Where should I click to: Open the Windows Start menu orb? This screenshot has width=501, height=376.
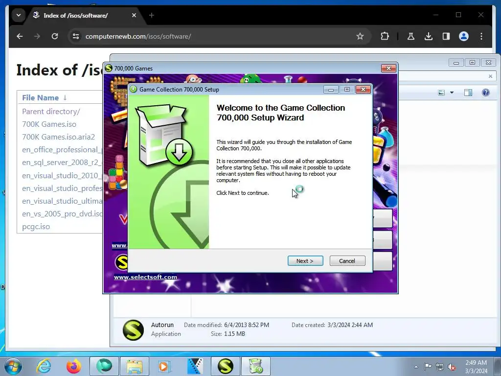[x=13, y=366]
